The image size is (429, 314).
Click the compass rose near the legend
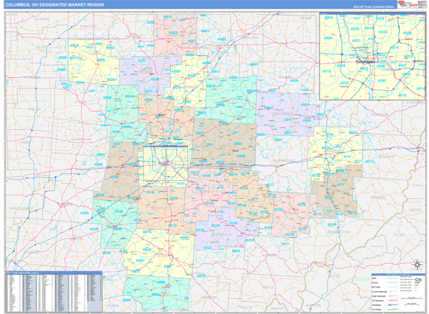(418, 265)
